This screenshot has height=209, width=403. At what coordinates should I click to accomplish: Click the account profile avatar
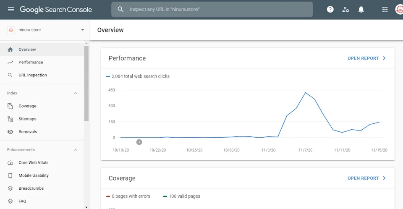(x=399, y=9)
